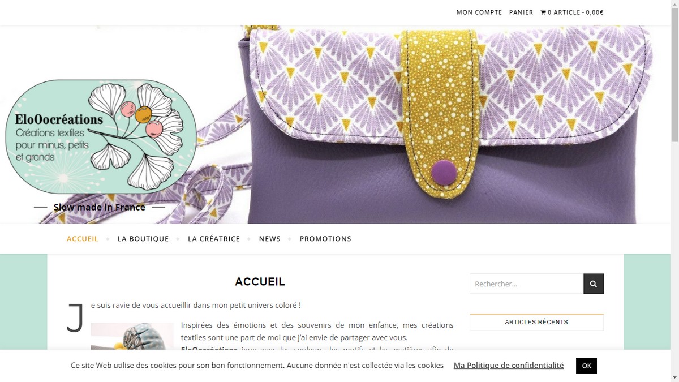Select the ACCUEIL navigation item
Viewport: 679px width, 382px height.
click(x=83, y=239)
